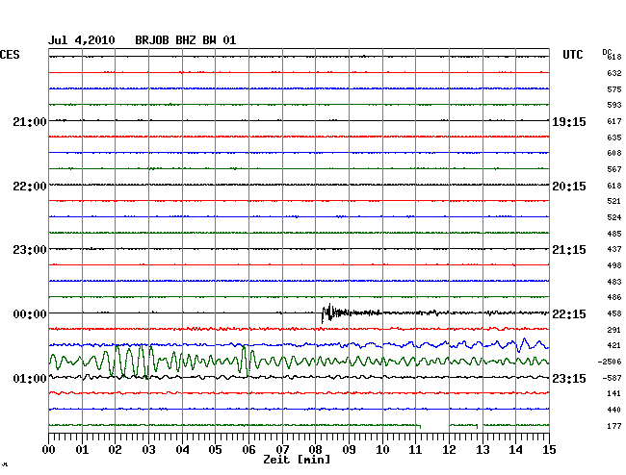This screenshot has height=475, width=626.
Task: Click the DC offset value '-587'
Action: click(x=612, y=378)
